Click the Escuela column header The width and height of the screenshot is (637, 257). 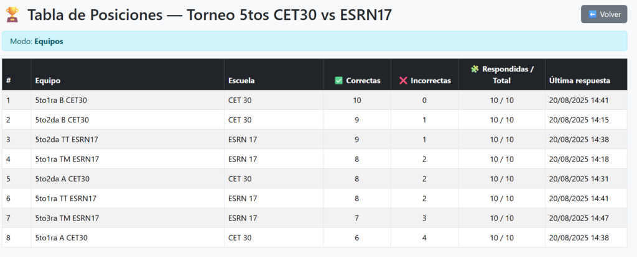click(x=241, y=81)
